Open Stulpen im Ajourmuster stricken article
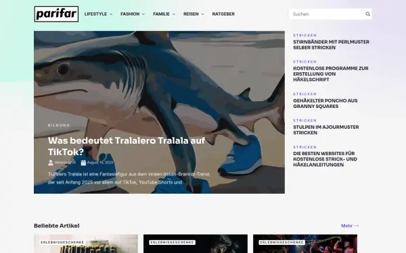 (326, 130)
